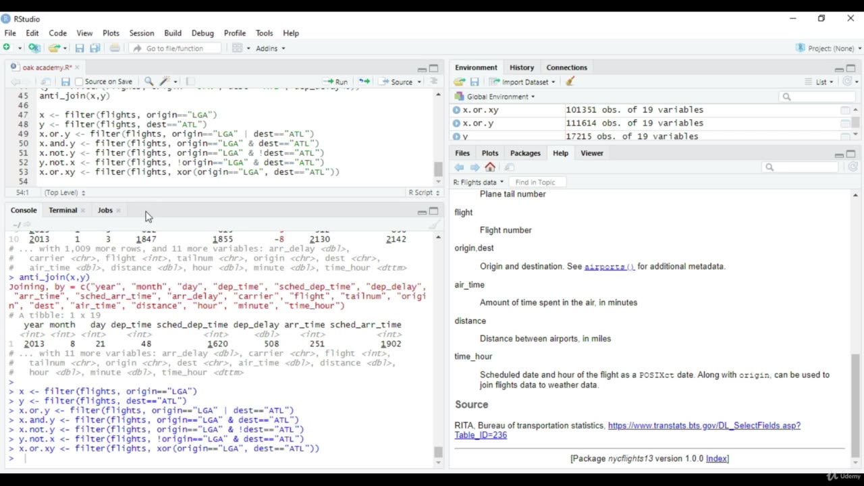Save current document from main toolbar

[80, 48]
